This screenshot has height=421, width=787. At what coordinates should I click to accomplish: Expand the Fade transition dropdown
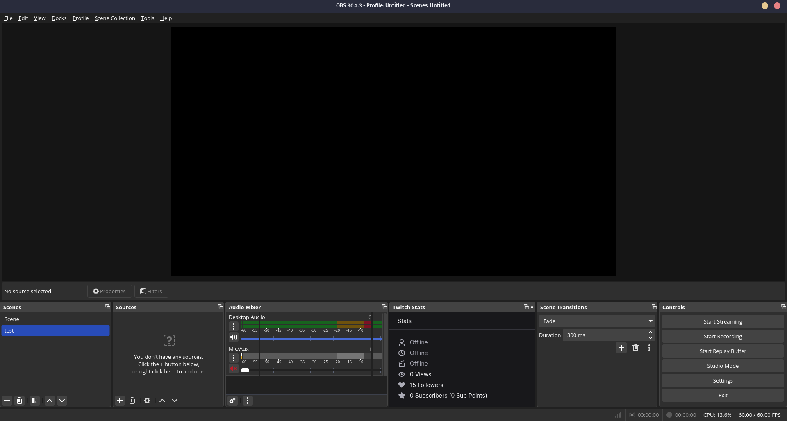[651, 321]
